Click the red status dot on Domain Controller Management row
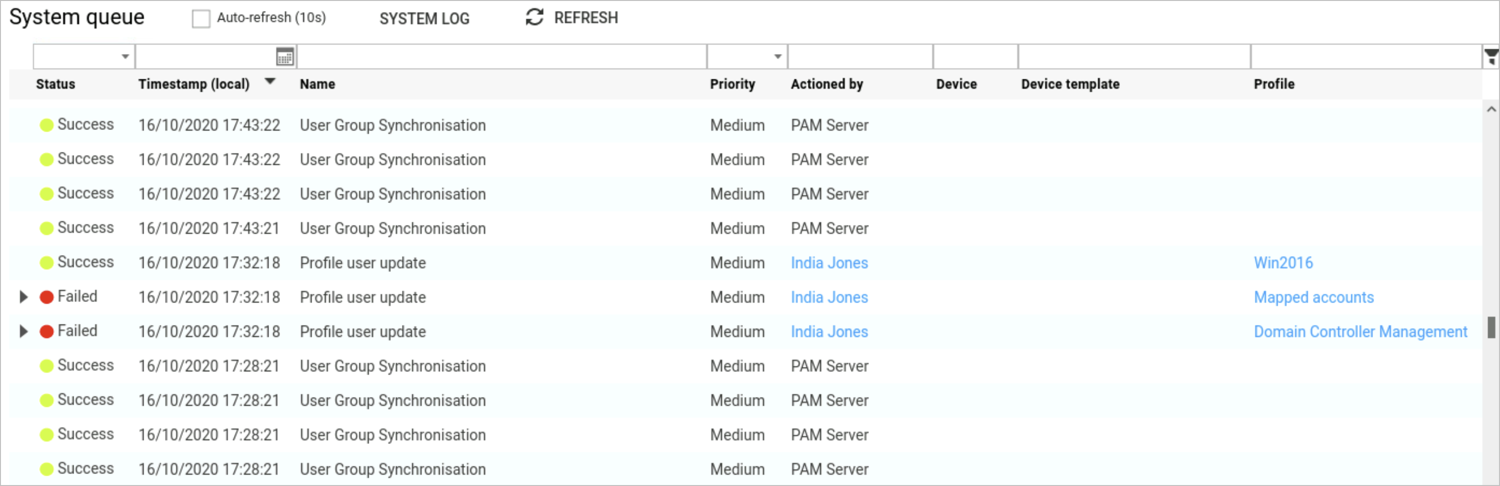The height and width of the screenshot is (486, 1500). [x=46, y=331]
